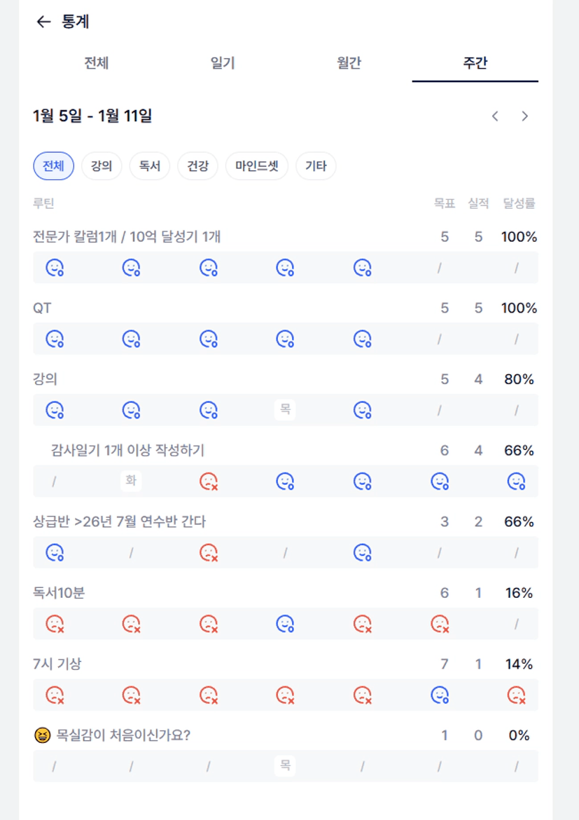Click the red failed face in 감사일기 row
Screen dimensions: 579x820
[x=209, y=481]
